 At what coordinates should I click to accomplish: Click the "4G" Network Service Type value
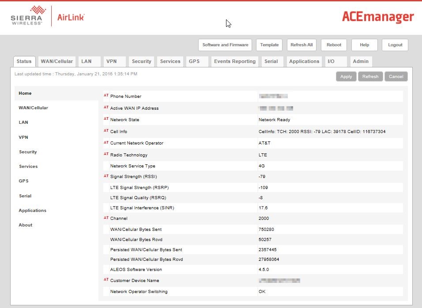(262, 166)
